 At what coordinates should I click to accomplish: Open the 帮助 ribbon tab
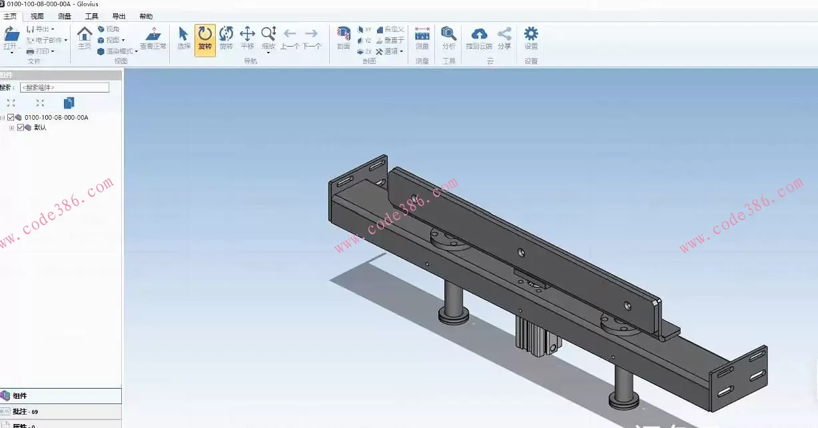point(146,16)
